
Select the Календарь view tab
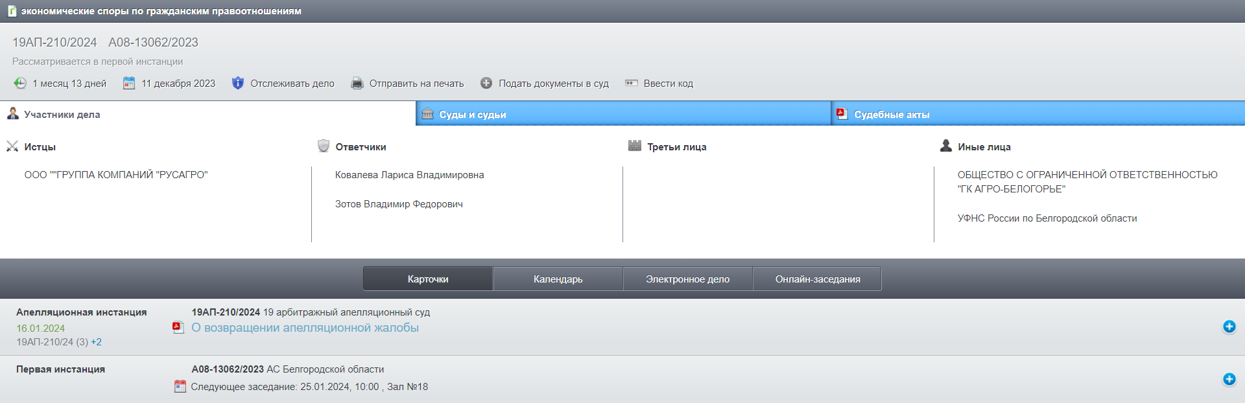pyautogui.click(x=558, y=279)
